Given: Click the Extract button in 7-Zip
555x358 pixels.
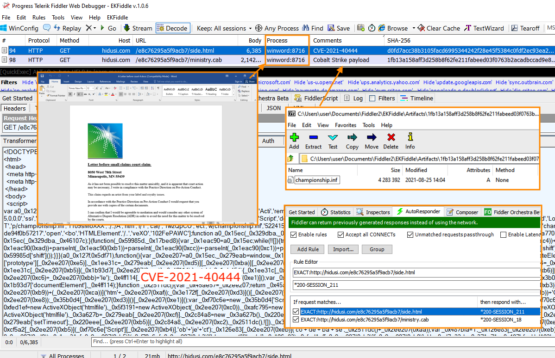Looking at the screenshot, I should click(313, 142).
